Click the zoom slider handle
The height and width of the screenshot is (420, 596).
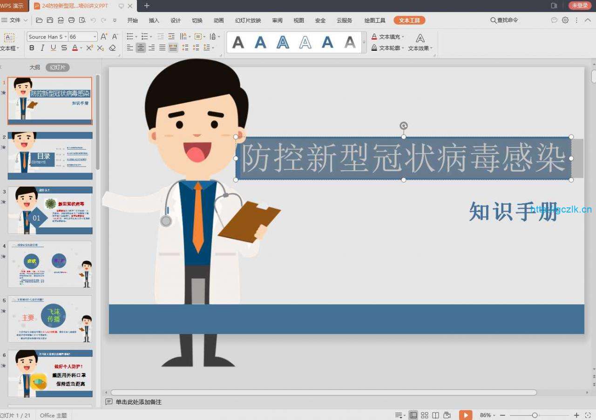click(x=535, y=415)
